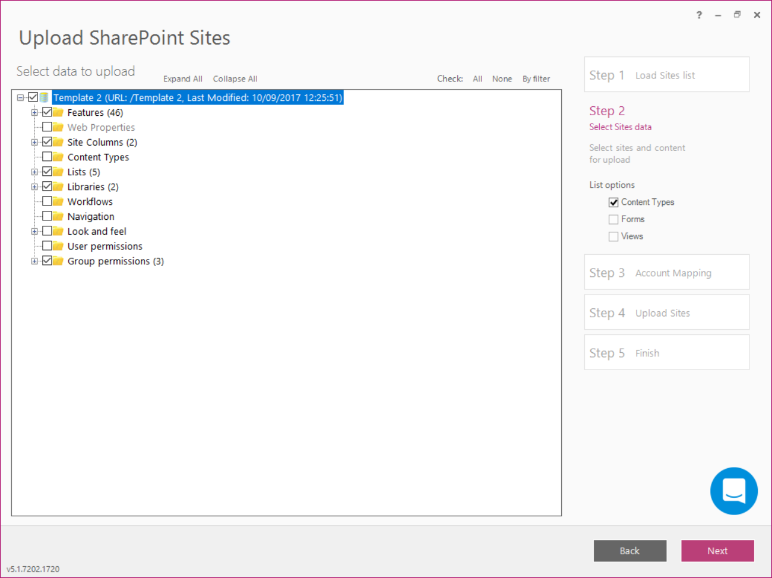Image resolution: width=772 pixels, height=578 pixels.
Task: Uncheck the Libraries (2) checkbox
Action: coord(47,187)
